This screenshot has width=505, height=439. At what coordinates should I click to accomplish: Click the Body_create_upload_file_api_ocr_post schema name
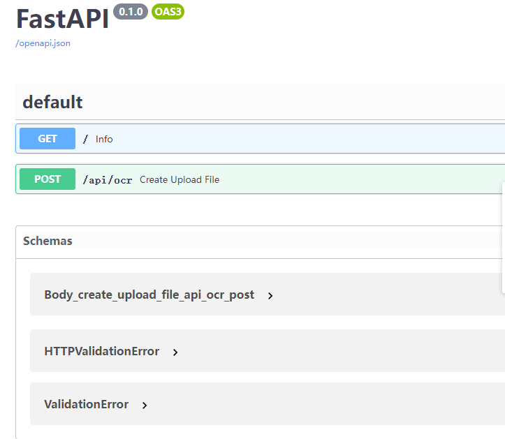(x=149, y=295)
